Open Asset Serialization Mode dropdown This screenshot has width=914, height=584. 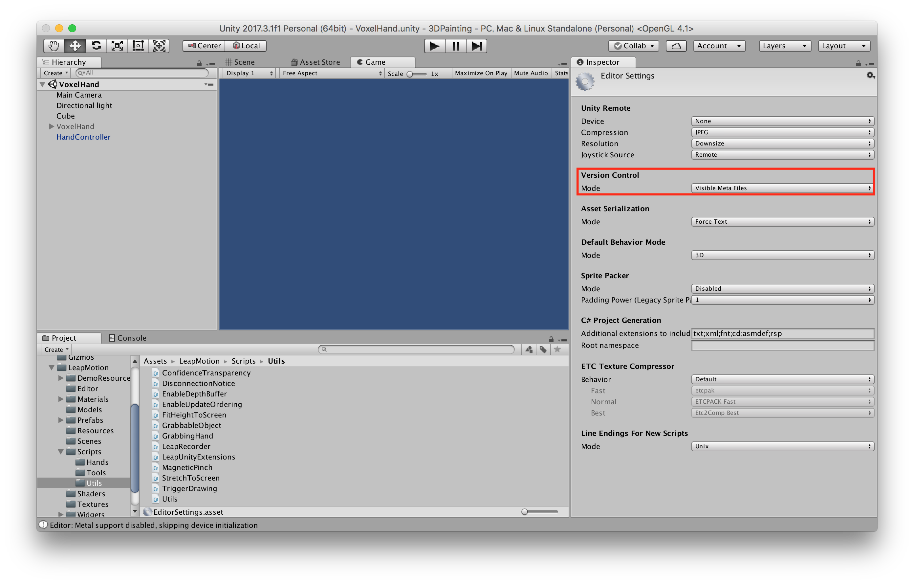(783, 221)
